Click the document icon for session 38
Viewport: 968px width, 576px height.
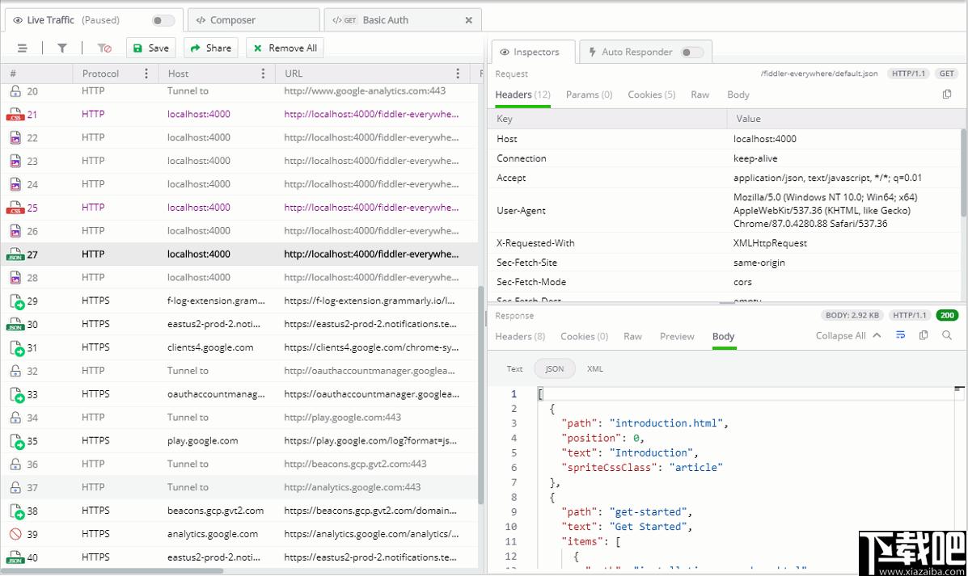click(x=17, y=511)
